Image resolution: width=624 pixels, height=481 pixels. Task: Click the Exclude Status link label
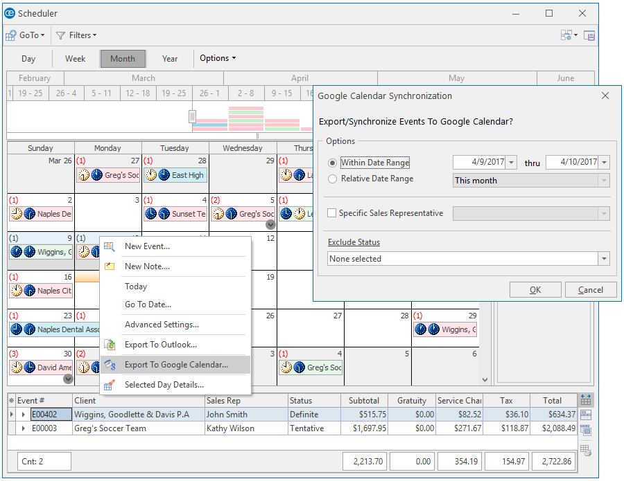[354, 242]
